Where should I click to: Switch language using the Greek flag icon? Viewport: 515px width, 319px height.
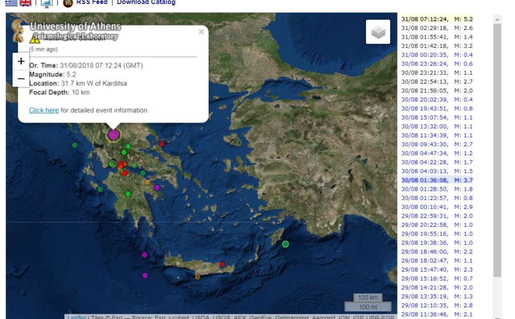pos(11,3)
